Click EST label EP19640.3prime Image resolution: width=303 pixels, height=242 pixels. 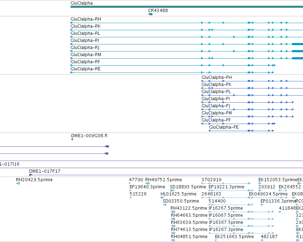tap(147, 187)
